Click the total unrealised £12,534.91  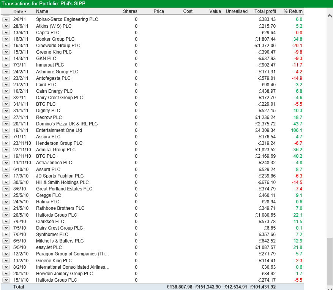pos(236,287)
